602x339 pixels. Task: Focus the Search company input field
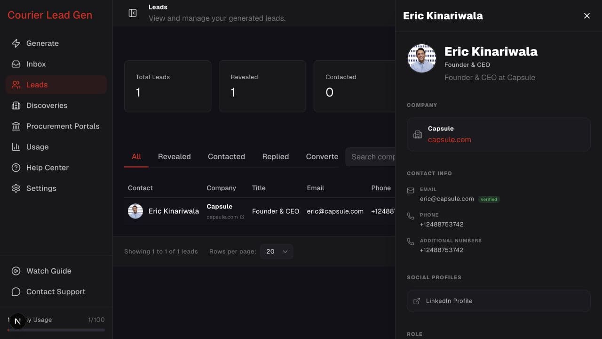click(370, 157)
